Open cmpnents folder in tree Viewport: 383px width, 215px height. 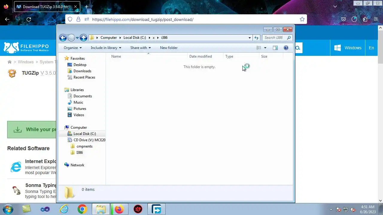84,146
